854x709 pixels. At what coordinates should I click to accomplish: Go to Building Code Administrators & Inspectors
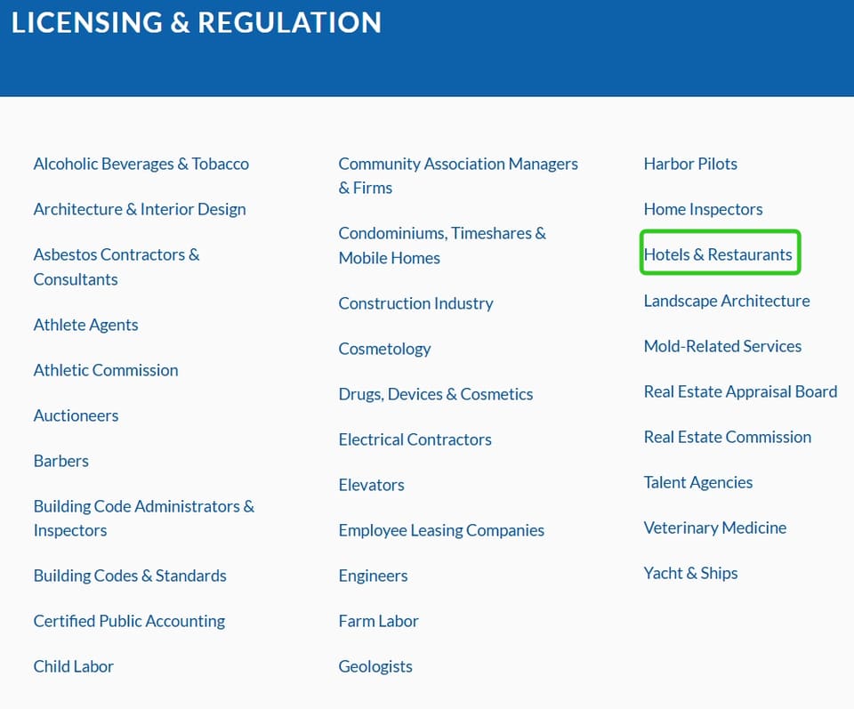tap(144, 519)
